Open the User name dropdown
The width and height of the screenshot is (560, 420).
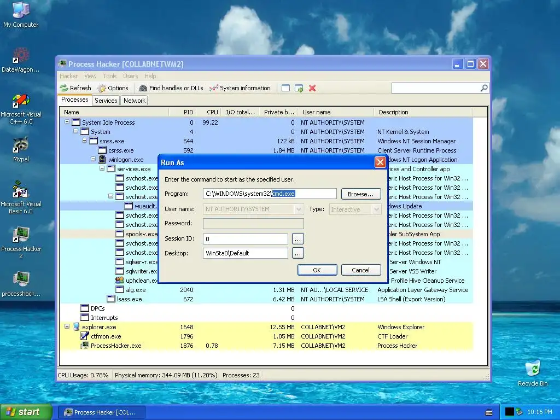coord(299,209)
